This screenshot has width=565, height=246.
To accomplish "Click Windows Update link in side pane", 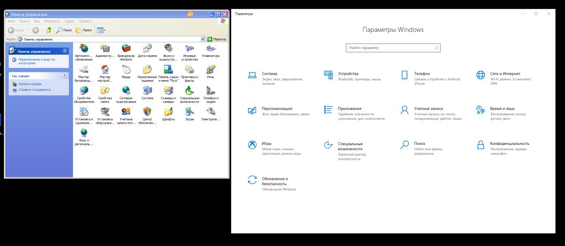I will (30, 84).
